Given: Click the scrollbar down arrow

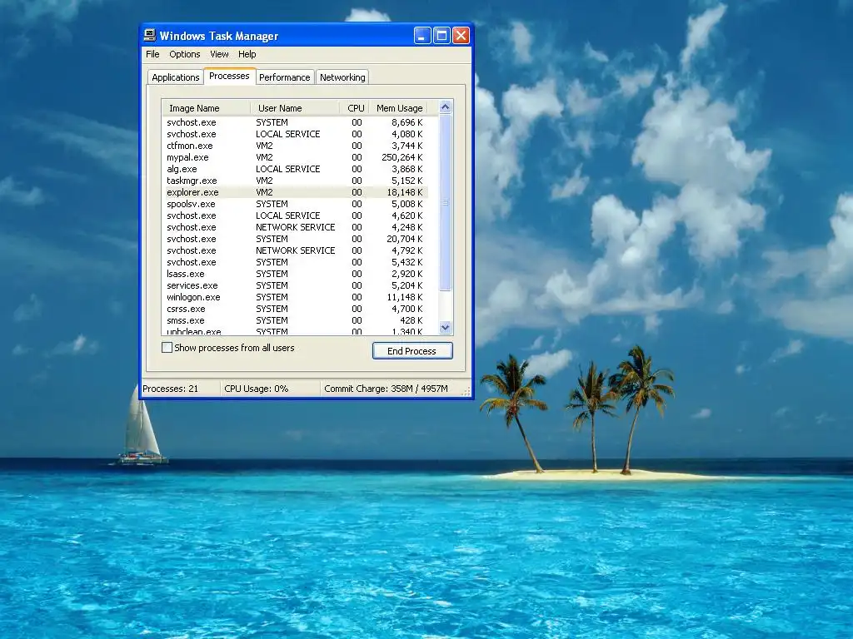Looking at the screenshot, I should [446, 327].
